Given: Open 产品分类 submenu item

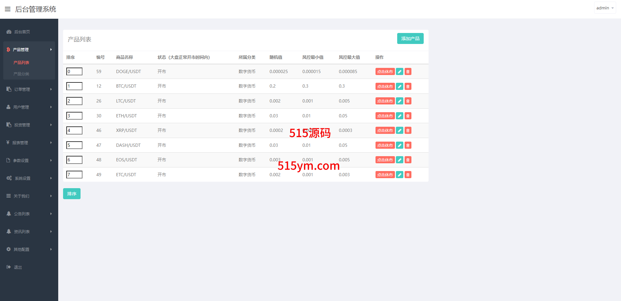Looking at the screenshot, I should pyautogui.click(x=21, y=74).
